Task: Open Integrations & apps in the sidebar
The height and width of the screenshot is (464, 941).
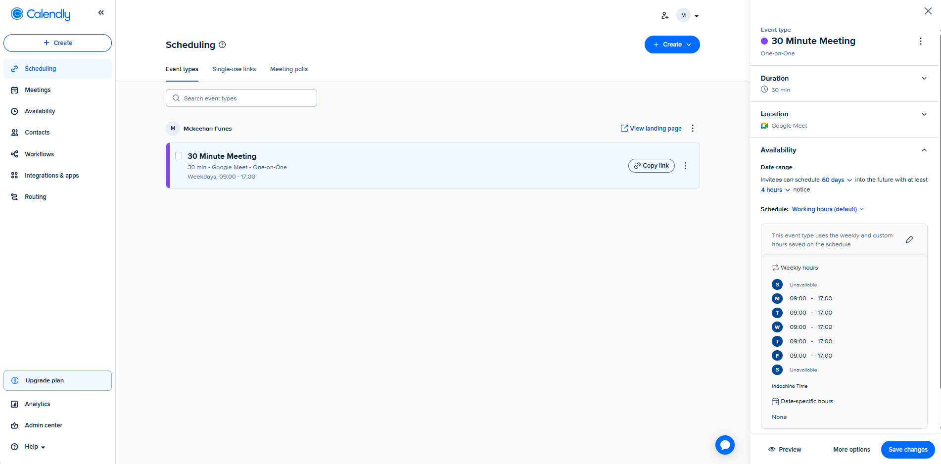Action: coord(57,176)
